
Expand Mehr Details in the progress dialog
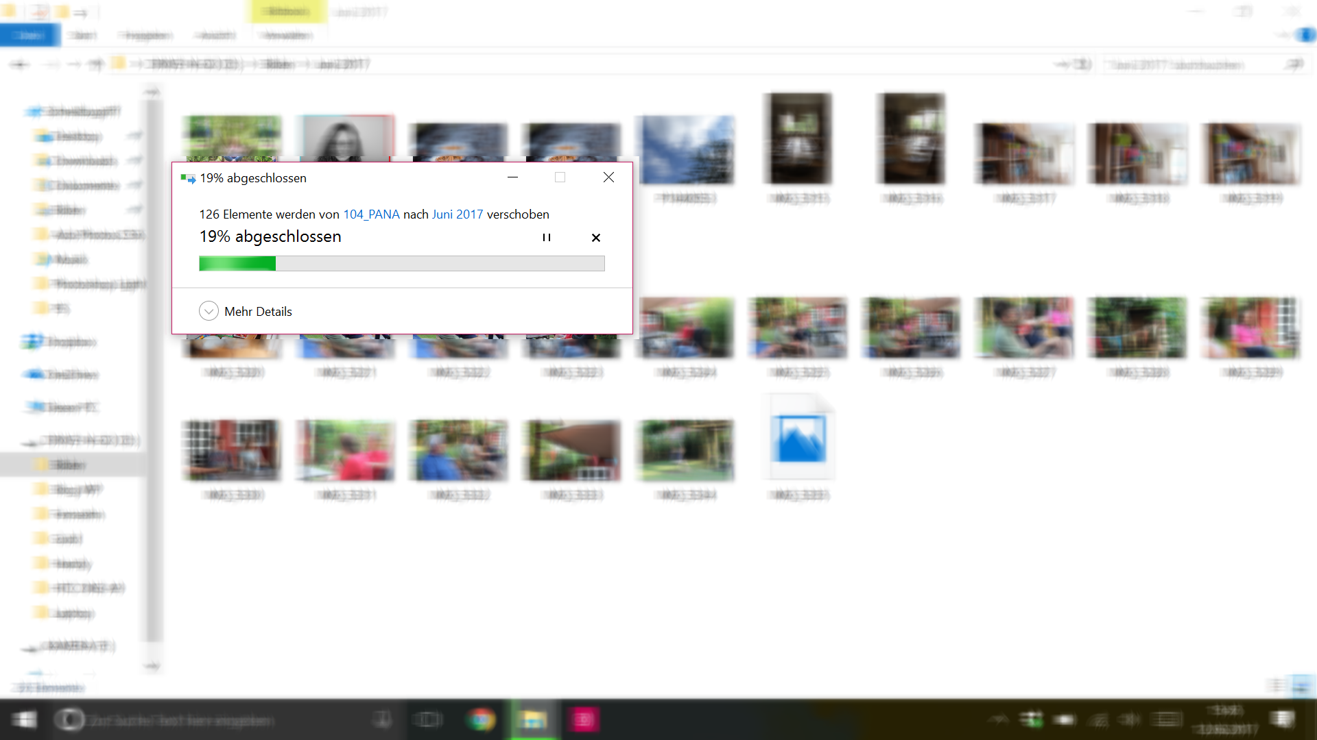point(209,311)
